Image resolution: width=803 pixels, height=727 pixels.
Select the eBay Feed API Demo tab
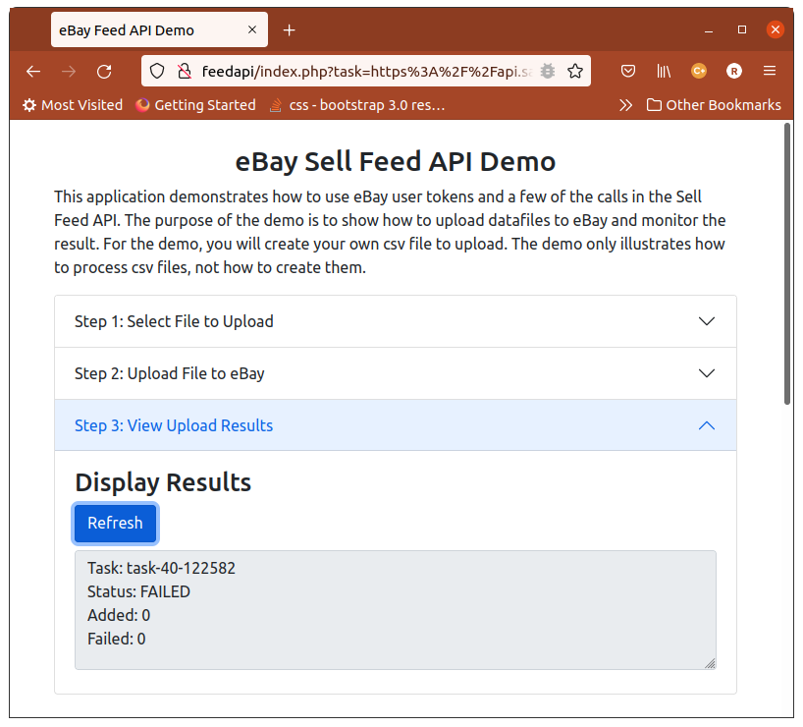click(x=159, y=30)
